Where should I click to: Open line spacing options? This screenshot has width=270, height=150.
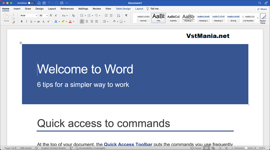(x=105, y=22)
